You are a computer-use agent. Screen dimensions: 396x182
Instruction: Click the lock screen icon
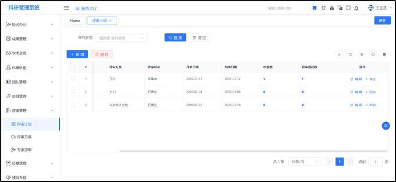332,8
